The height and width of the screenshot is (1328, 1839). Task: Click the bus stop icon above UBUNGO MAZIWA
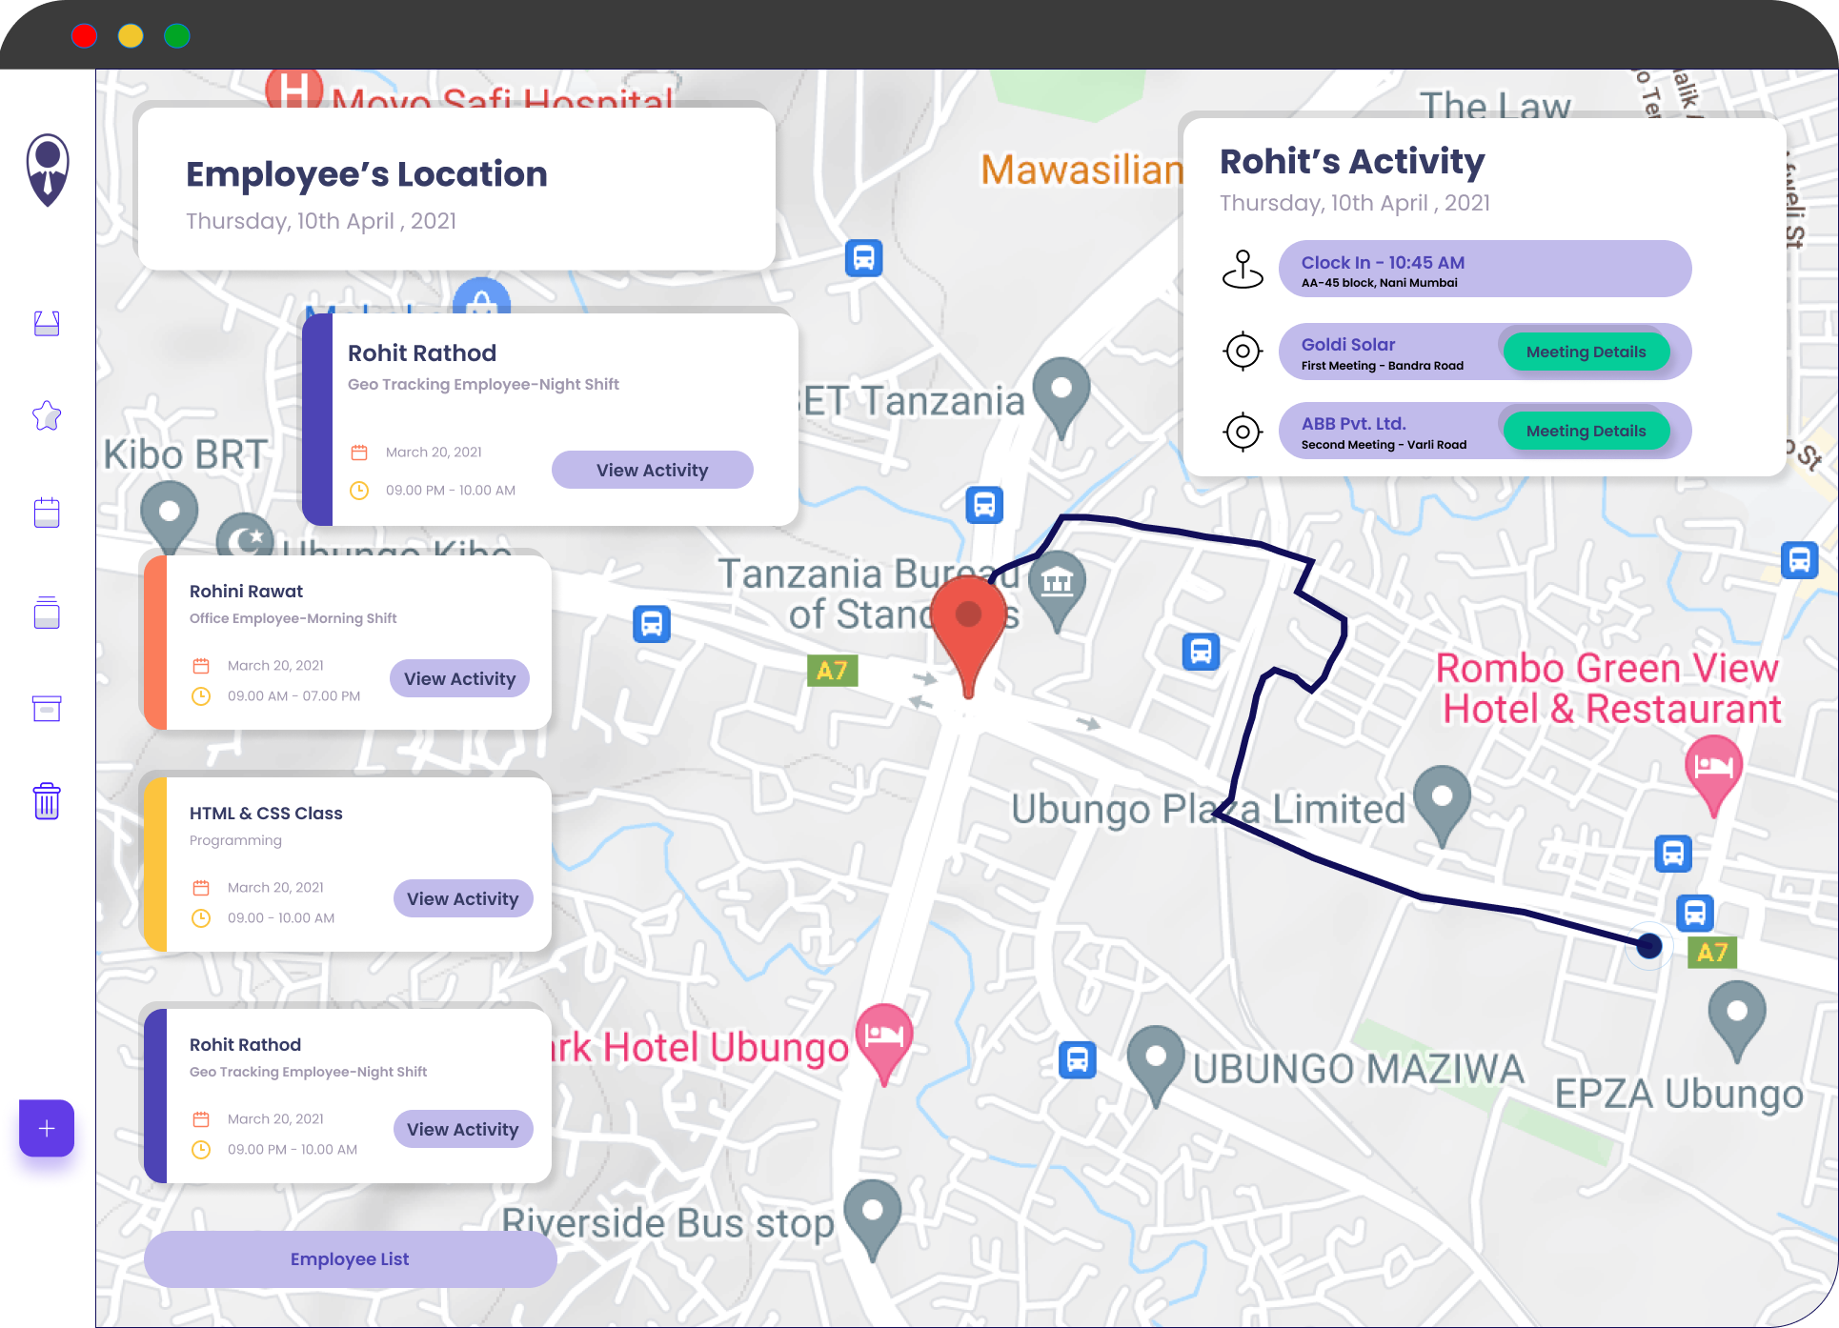pos(1078,1059)
